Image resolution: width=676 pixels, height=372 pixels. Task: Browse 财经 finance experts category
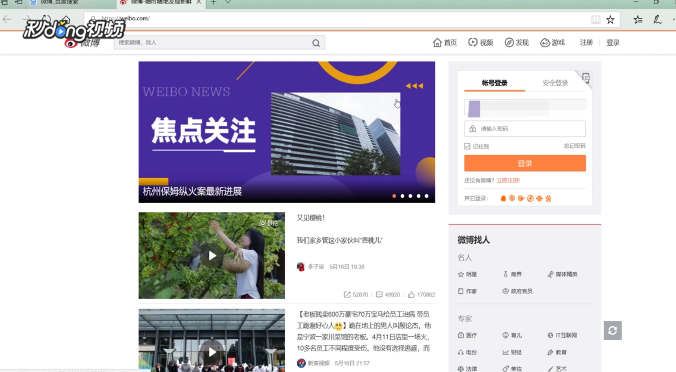point(513,352)
